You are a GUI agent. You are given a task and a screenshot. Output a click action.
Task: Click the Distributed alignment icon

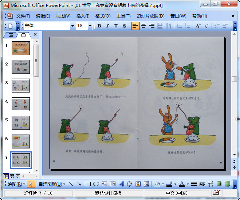click(x=160, y=26)
